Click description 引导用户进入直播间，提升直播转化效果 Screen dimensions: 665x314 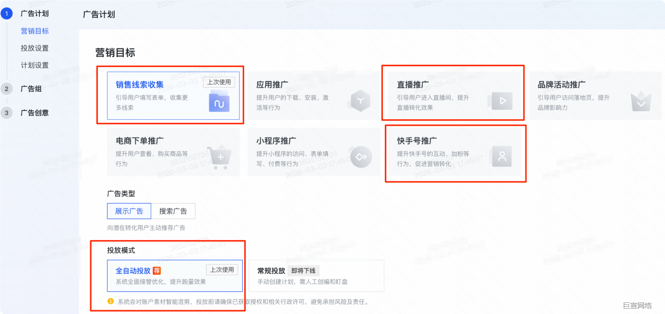(x=433, y=103)
